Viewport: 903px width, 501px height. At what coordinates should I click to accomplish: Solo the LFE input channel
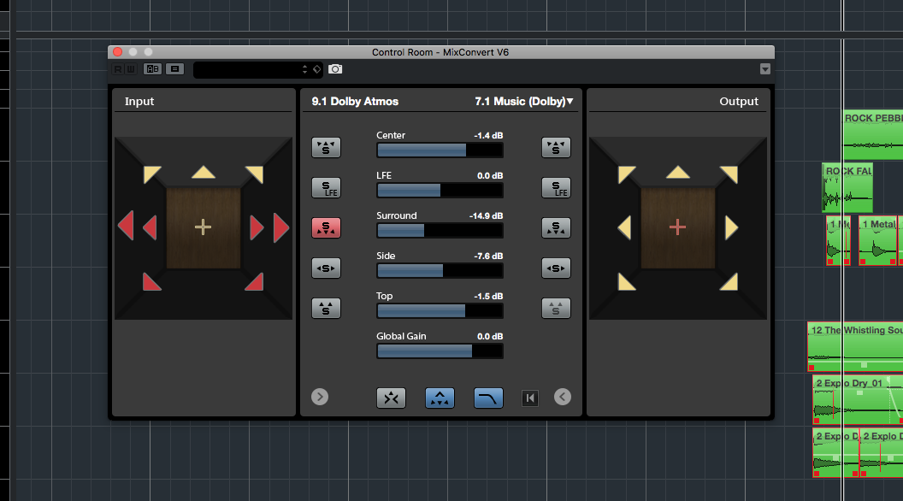point(326,188)
